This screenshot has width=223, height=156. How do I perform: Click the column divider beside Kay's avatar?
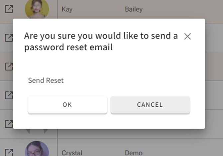[57, 9]
